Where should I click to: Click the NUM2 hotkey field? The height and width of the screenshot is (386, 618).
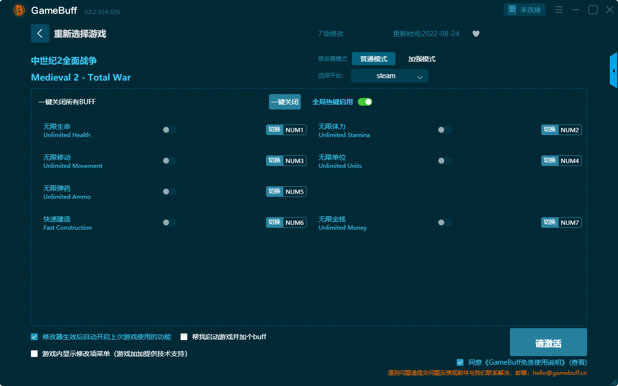click(x=570, y=130)
